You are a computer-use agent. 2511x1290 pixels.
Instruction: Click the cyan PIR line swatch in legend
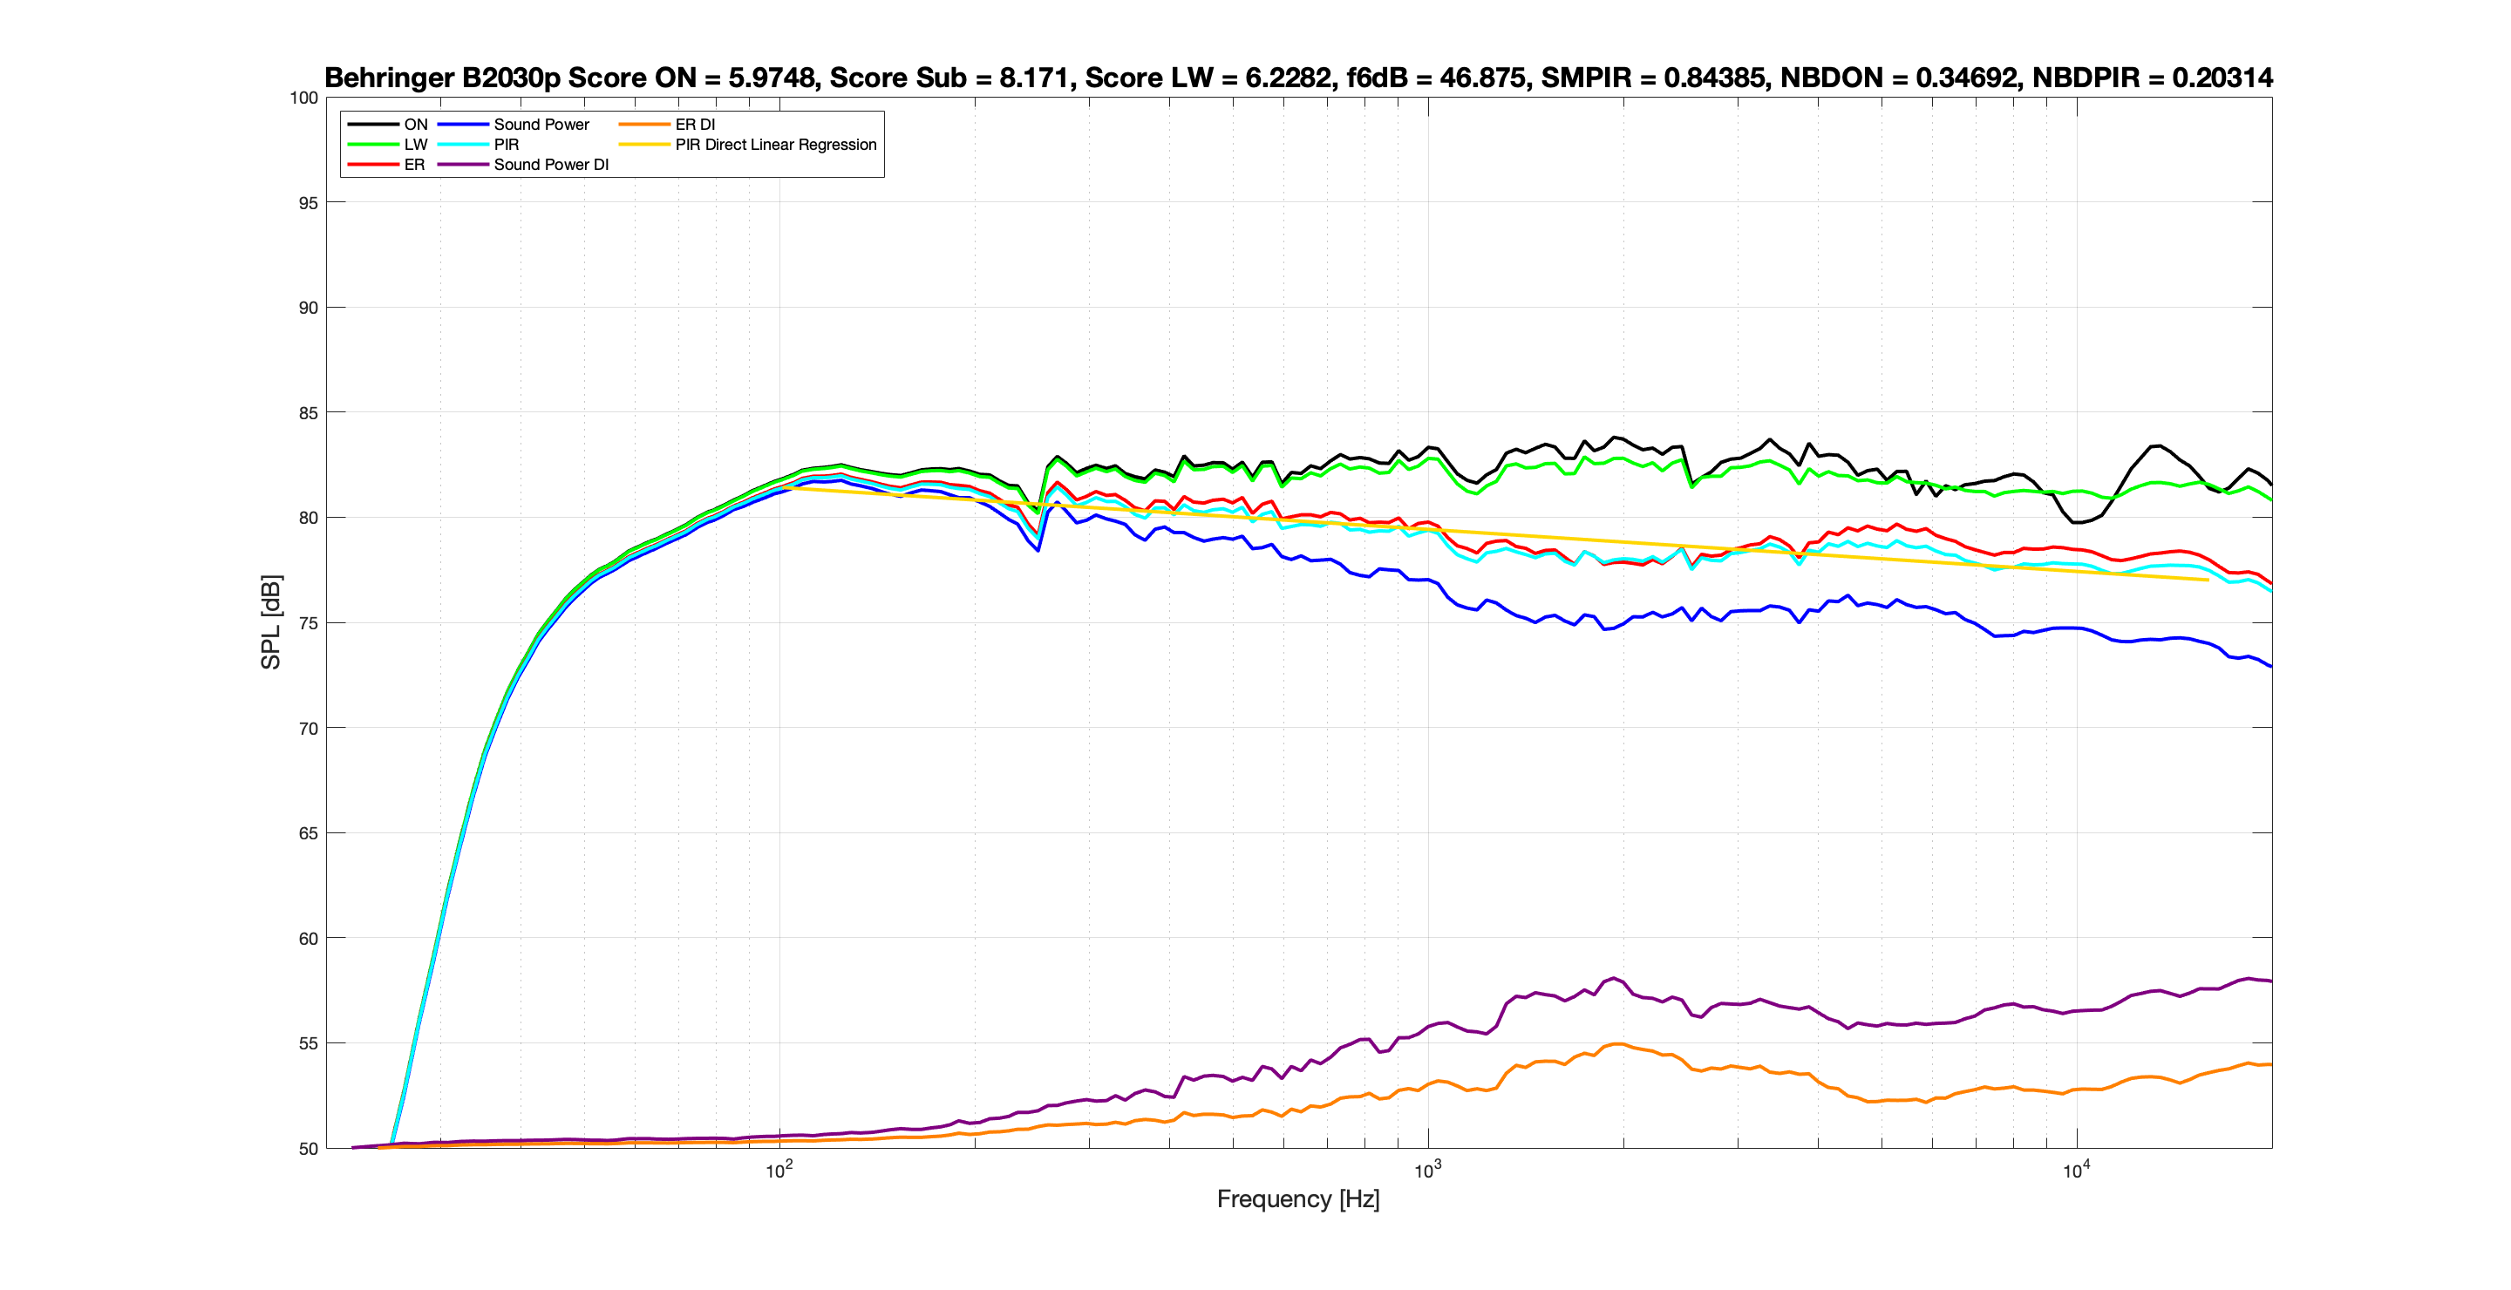[463, 144]
